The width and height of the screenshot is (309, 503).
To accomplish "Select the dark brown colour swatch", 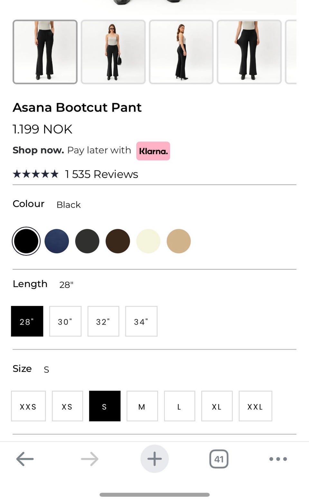I will pyautogui.click(x=118, y=241).
